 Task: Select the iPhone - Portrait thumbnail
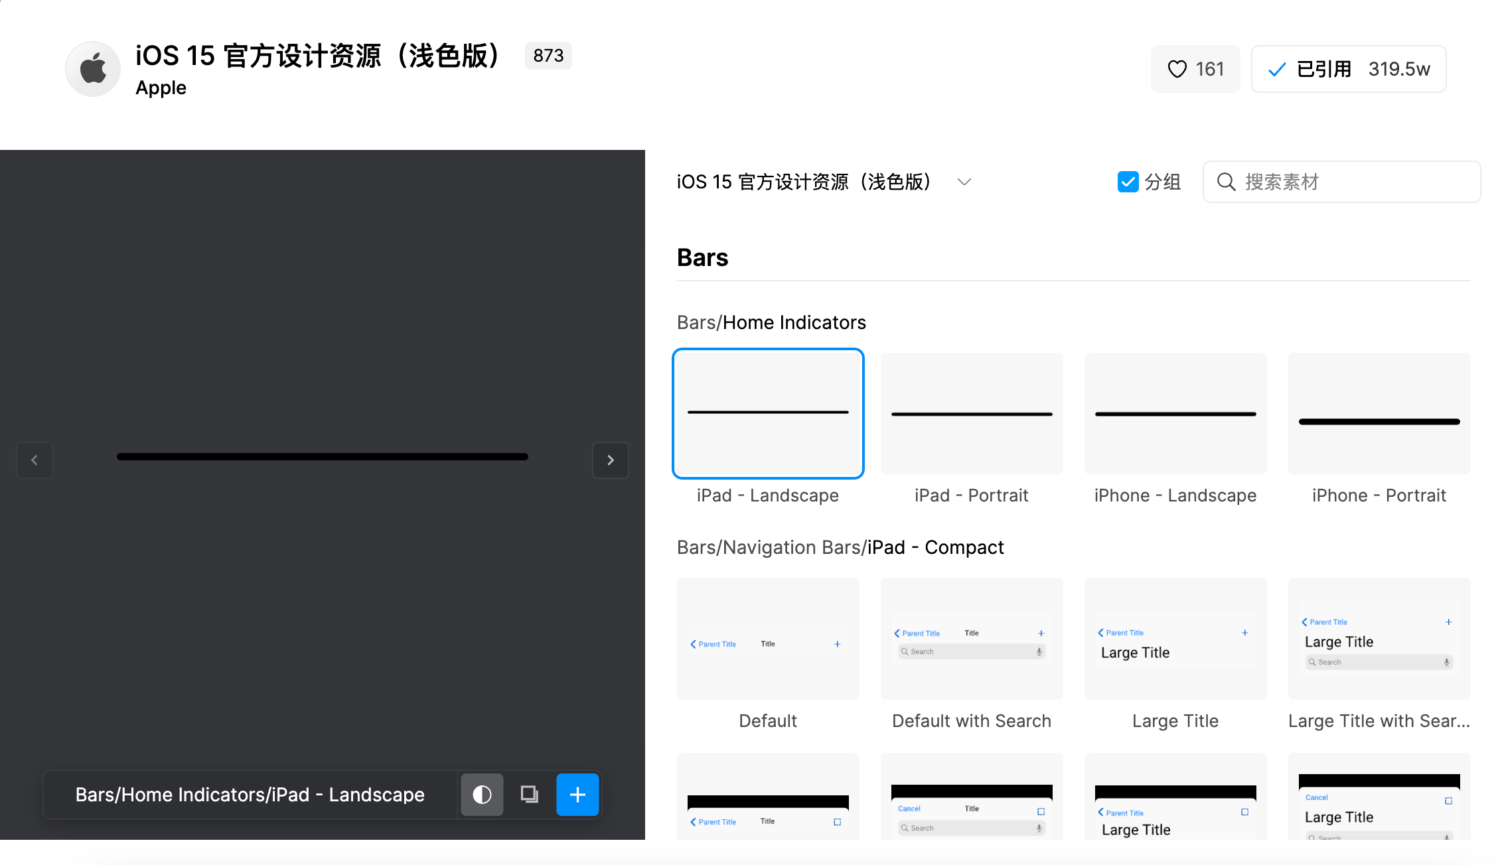coord(1379,413)
